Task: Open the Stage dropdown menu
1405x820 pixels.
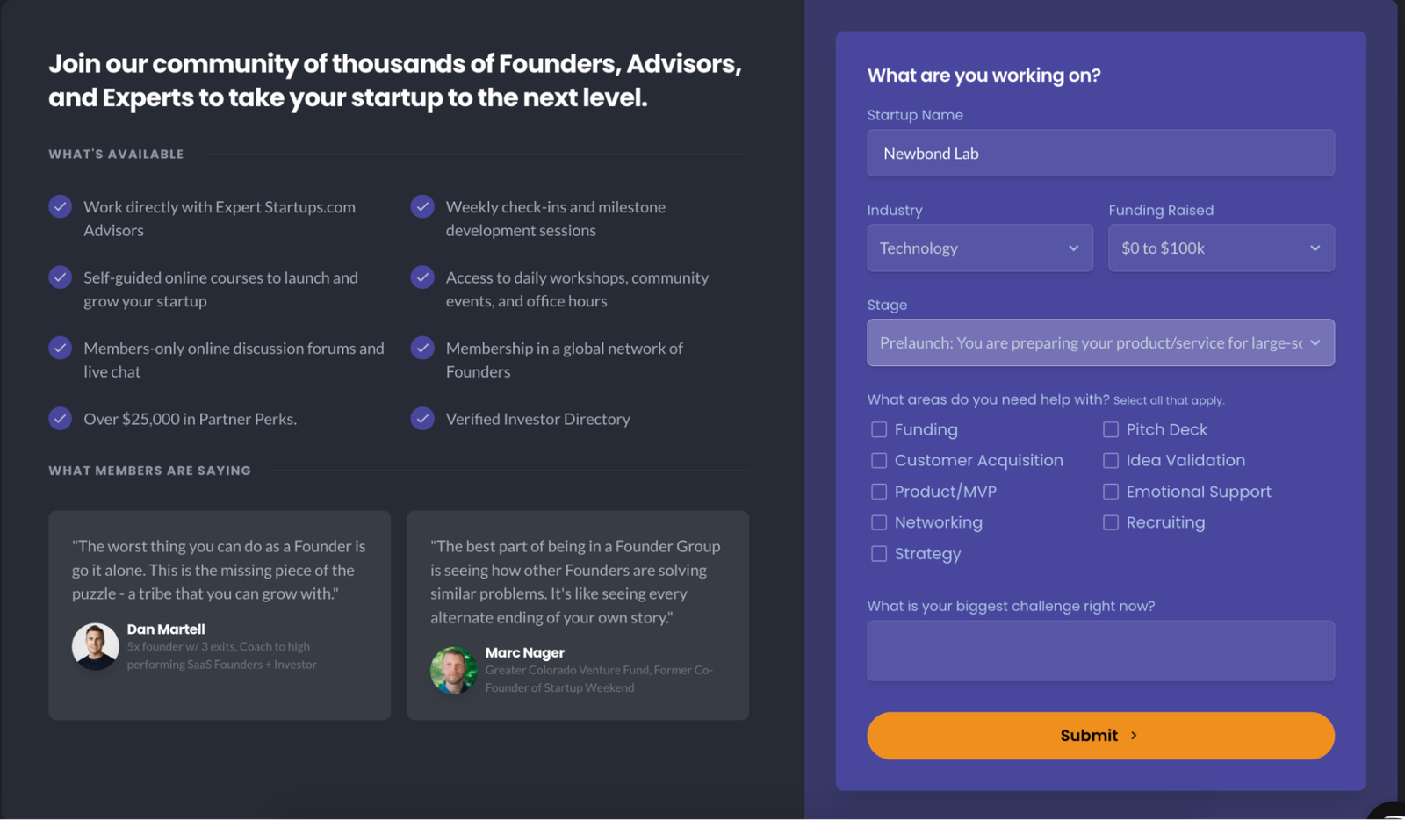Action: 1100,342
